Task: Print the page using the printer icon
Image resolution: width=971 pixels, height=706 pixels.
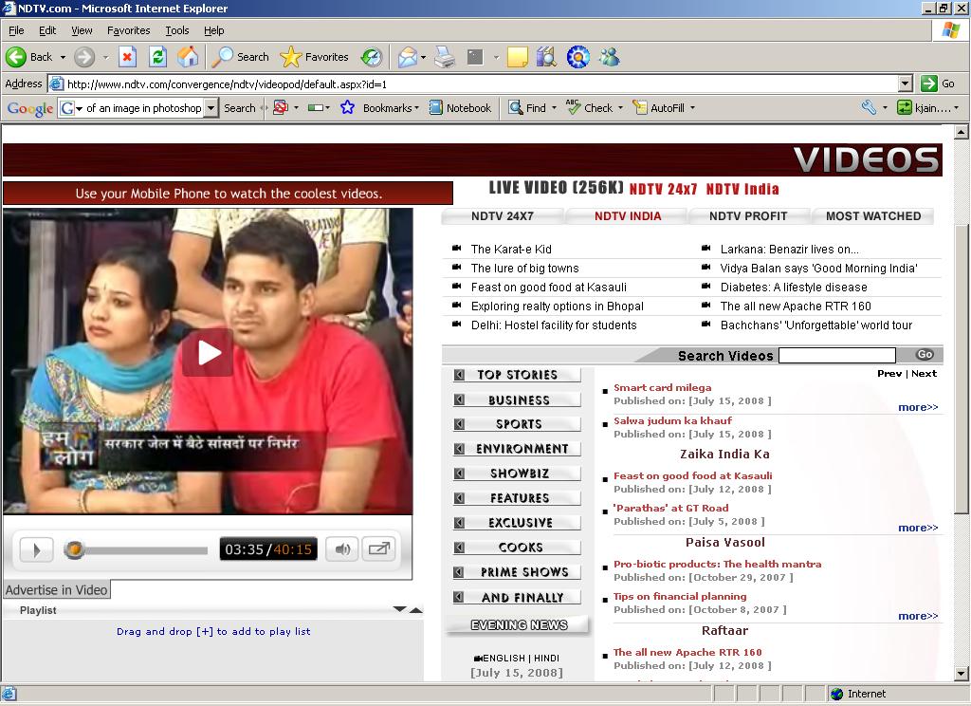Action: 444,57
